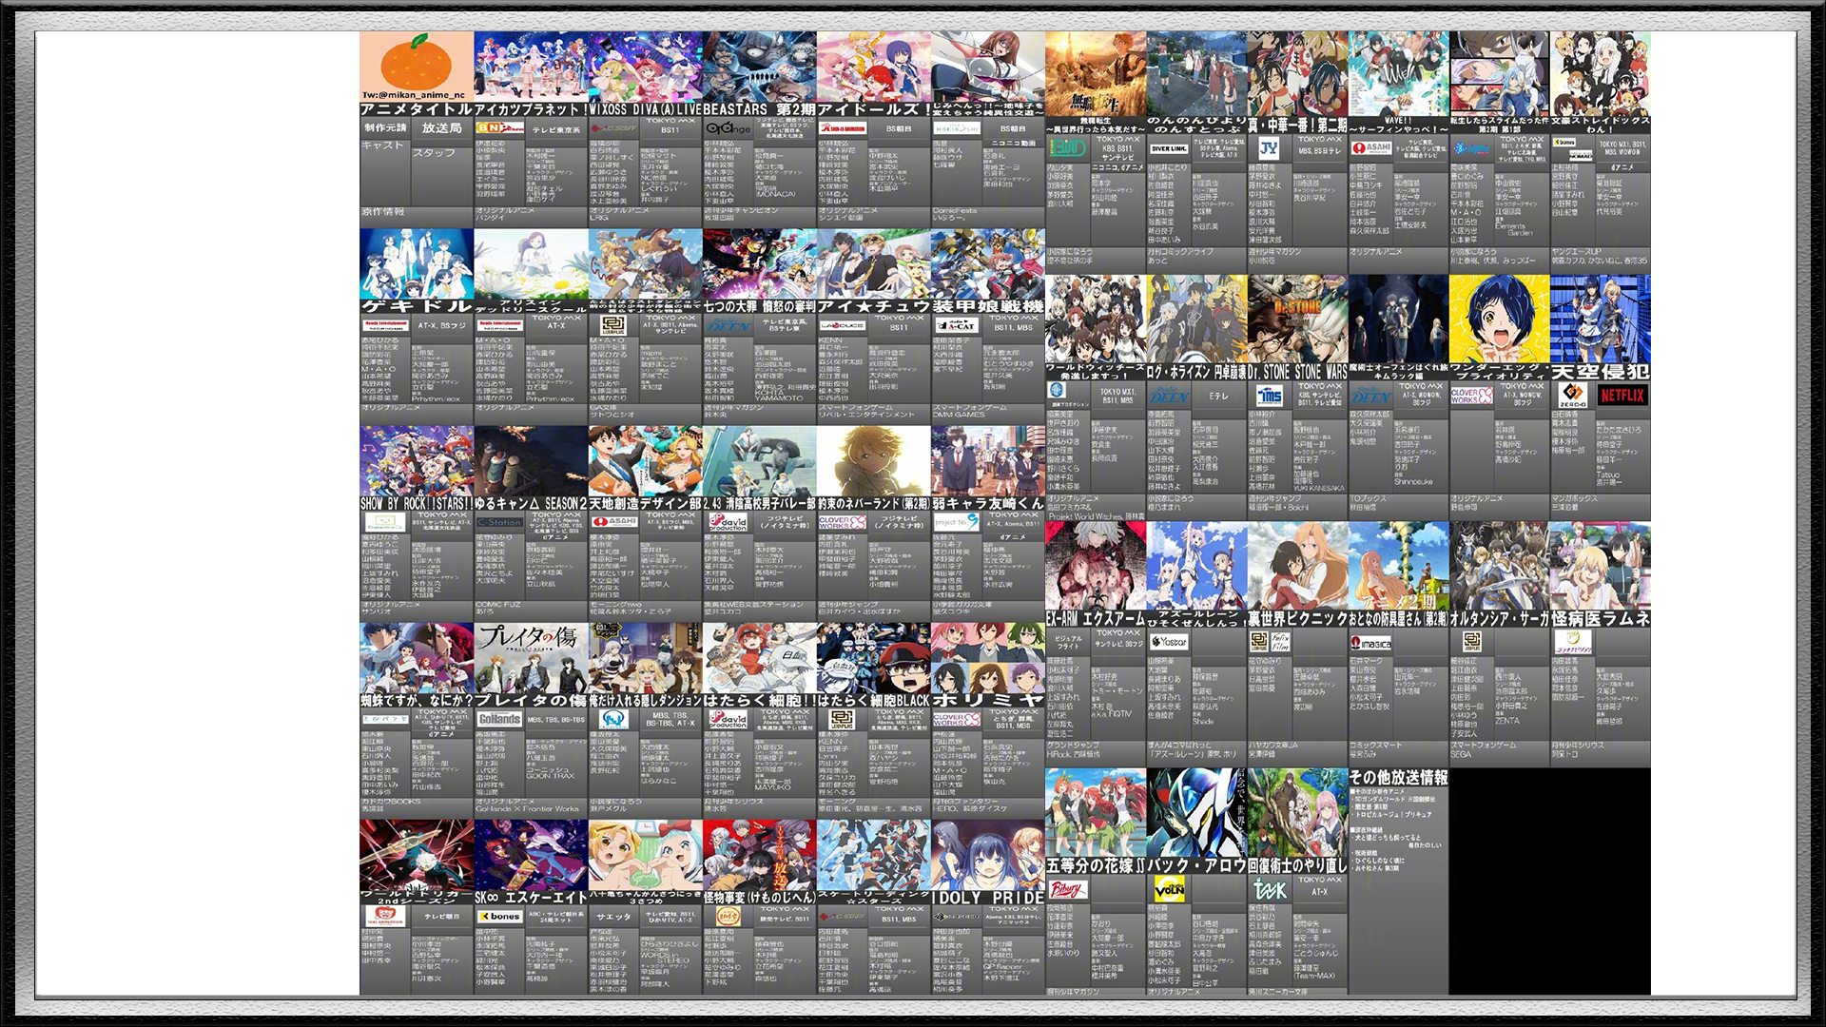Click the ASAHI logo under WAVE!!
1826x1027 pixels.
[x=1371, y=148]
